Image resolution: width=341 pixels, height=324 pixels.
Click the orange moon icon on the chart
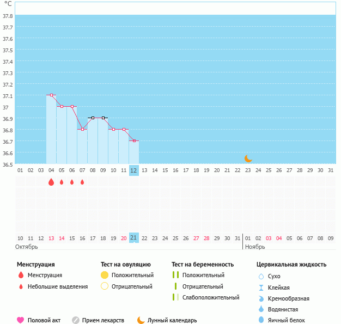pos(248,158)
